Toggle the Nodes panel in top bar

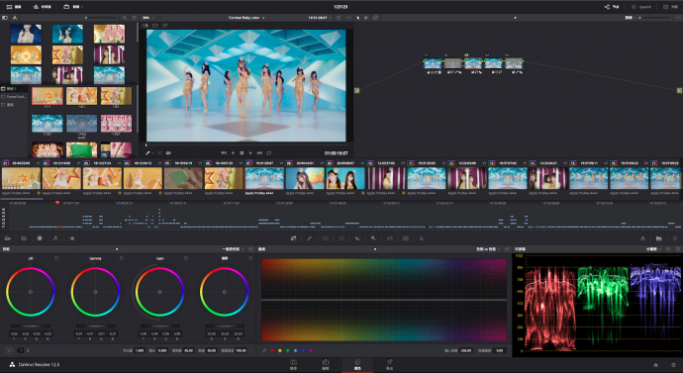[x=612, y=7]
